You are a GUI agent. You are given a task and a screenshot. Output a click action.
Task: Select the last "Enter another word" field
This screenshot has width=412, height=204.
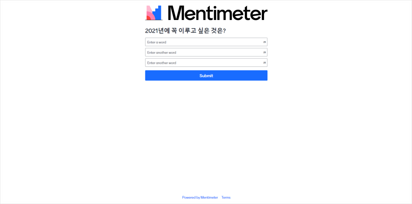coord(206,63)
